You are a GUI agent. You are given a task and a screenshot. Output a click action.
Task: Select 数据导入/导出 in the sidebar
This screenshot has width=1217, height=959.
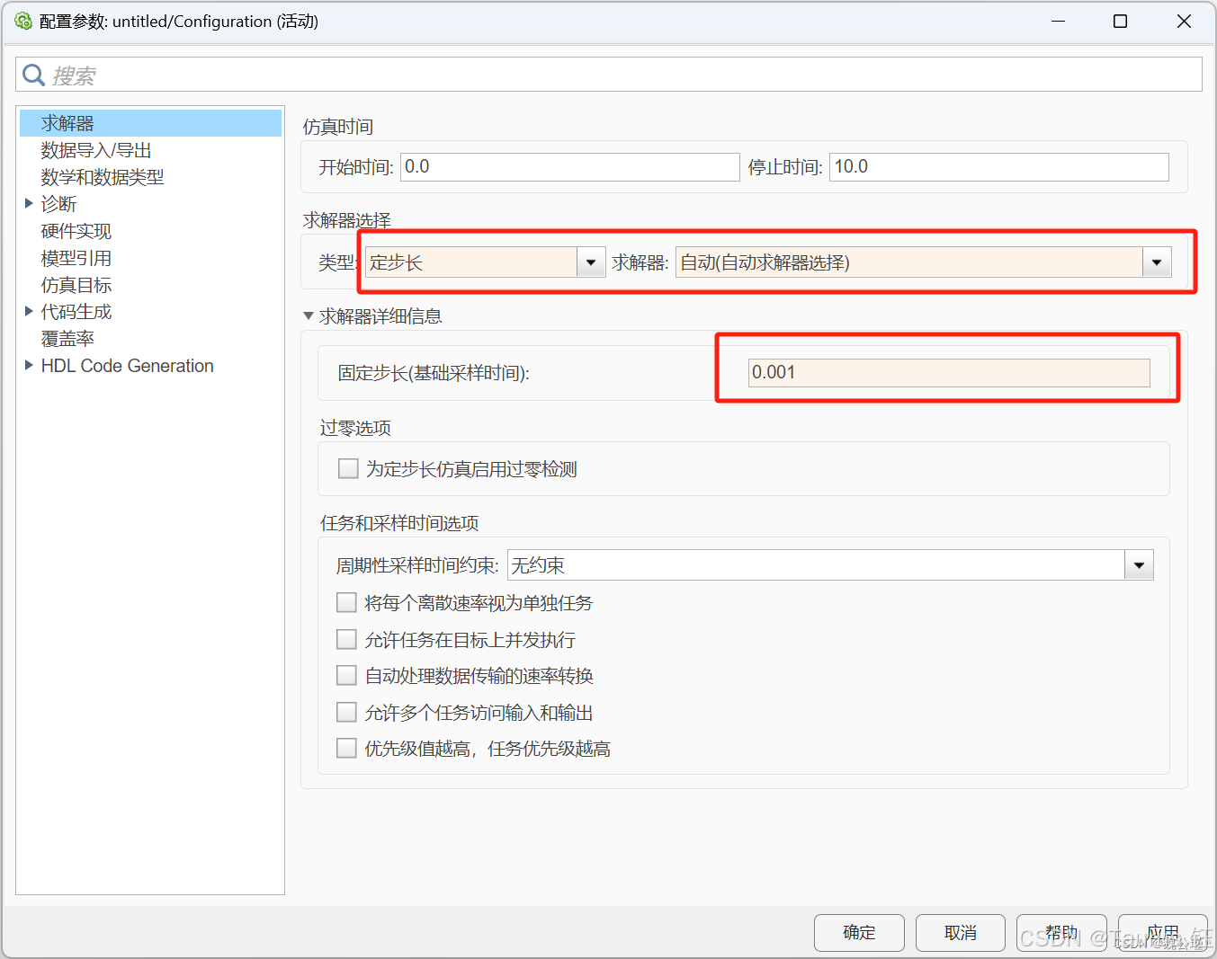(96, 149)
